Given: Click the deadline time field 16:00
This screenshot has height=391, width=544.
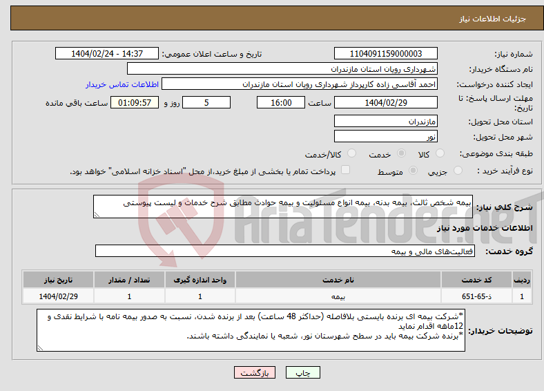Looking at the screenshot, I should (x=281, y=102).
